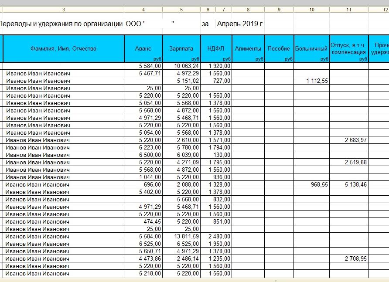Image resolution: width=389 pixels, height=282 pixels.
Task: Select the salary cell 2 486,14
Action: pyautogui.click(x=181, y=259)
